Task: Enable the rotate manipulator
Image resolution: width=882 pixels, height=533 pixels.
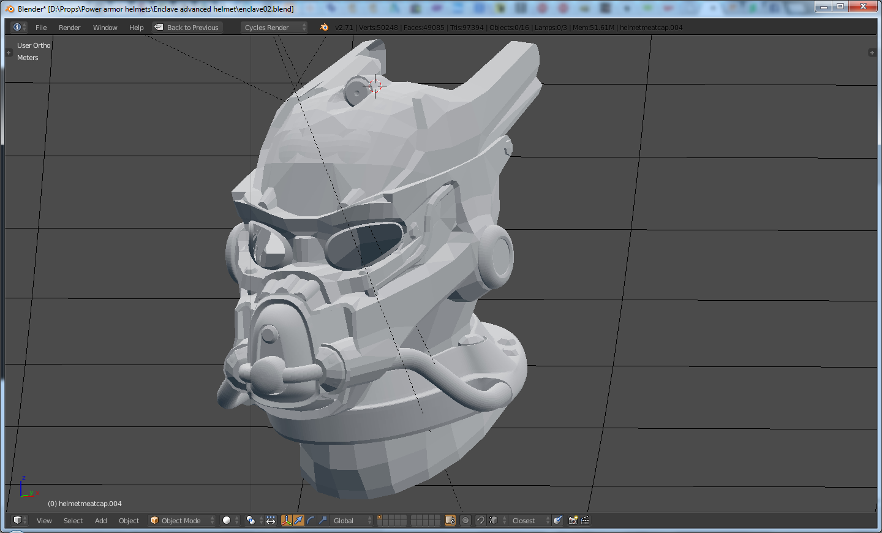Action: pos(311,521)
